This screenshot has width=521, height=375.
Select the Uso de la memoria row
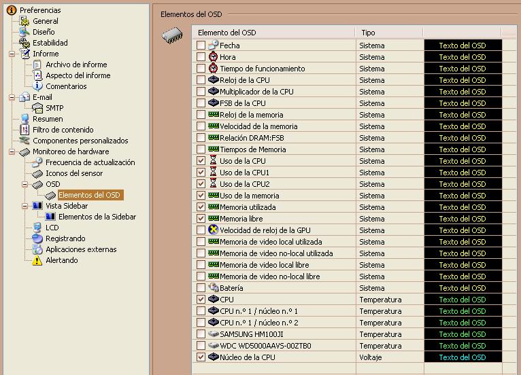[250, 196]
